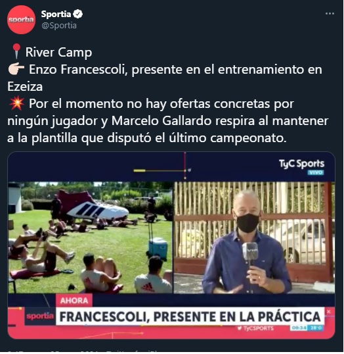The image size is (344, 354).
Task: Click the red pushpin emoji before River Camp
Action: click(16, 51)
